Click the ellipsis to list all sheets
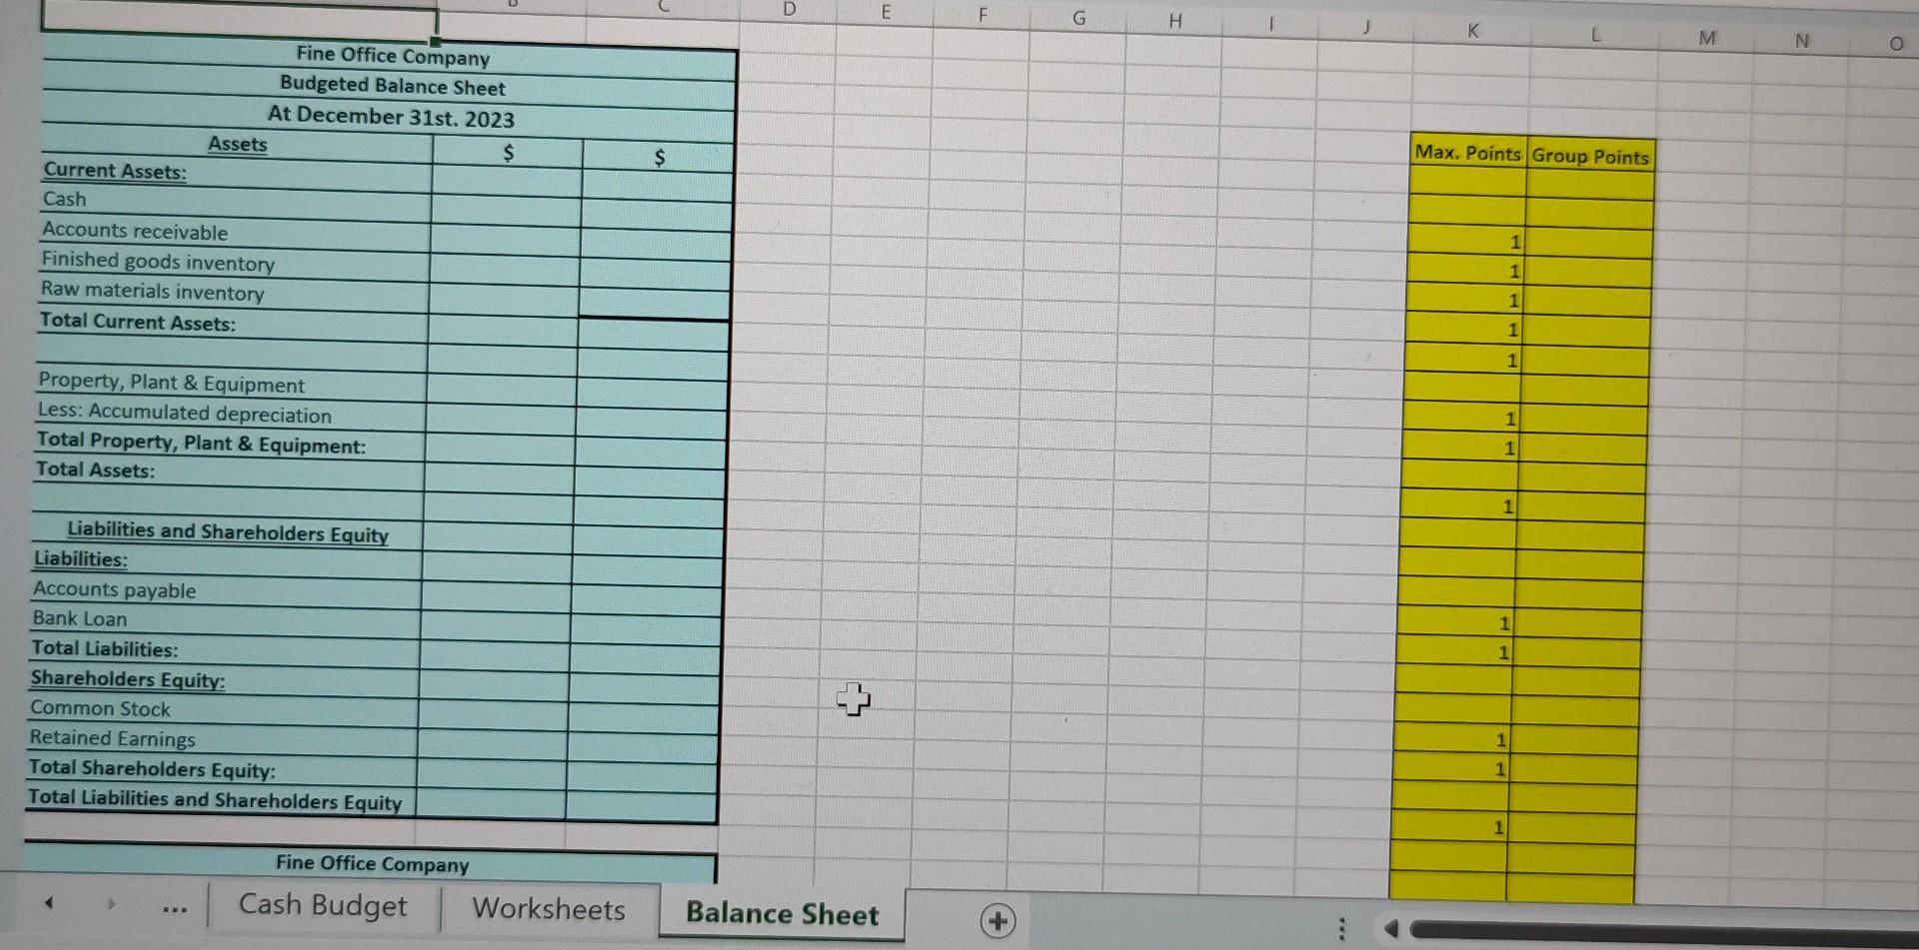 pos(172,909)
